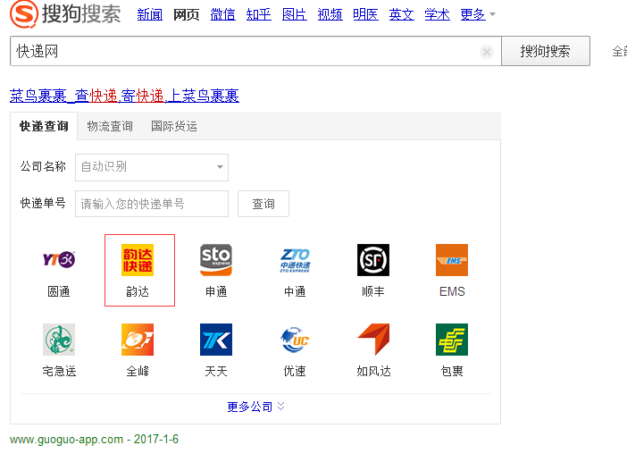Open the 图片 search category
Screen dimensions: 627x462
(295, 14)
